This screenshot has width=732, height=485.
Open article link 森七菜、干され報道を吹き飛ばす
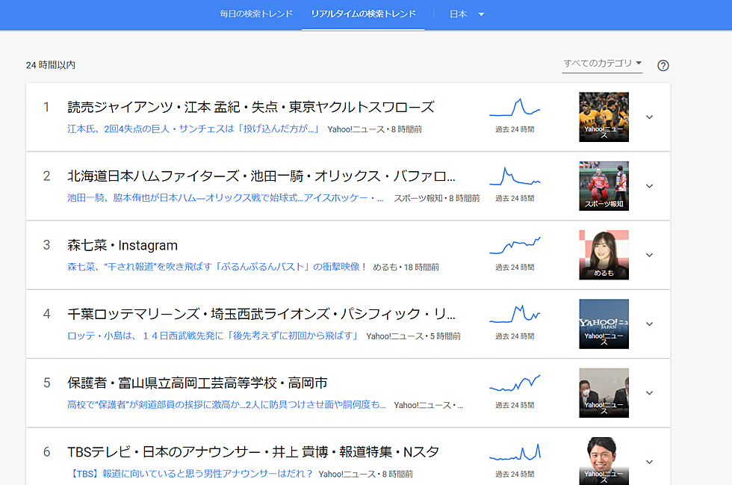click(x=217, y=267)
